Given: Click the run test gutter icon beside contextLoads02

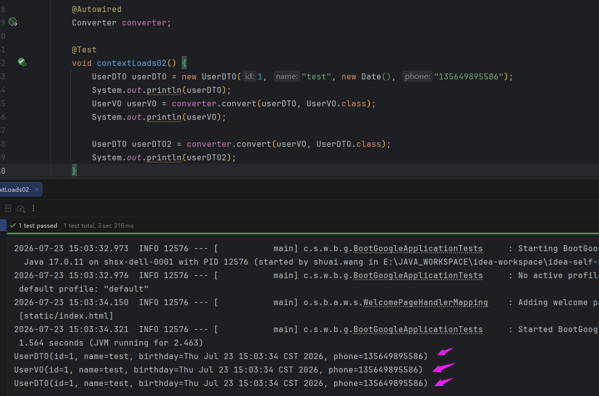Looking at the screenshot, I should pyautogui.click(x=21, y=62).
